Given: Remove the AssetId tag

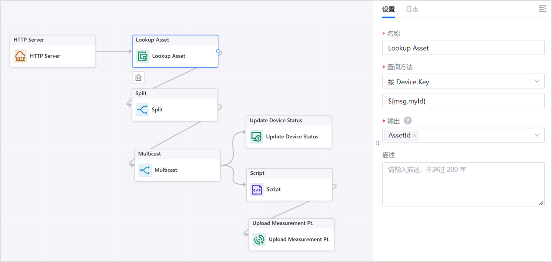Looking at the screenshot, I should click(414, 136).
